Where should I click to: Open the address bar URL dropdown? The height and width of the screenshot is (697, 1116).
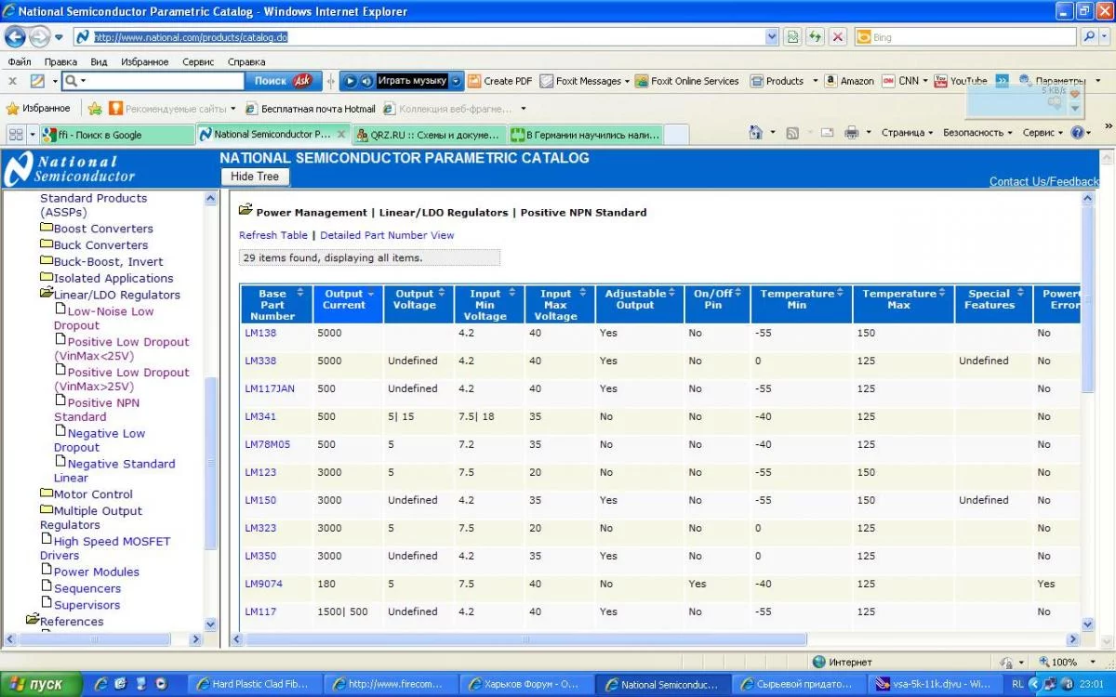pyautogui.click(x=772, y=37)
